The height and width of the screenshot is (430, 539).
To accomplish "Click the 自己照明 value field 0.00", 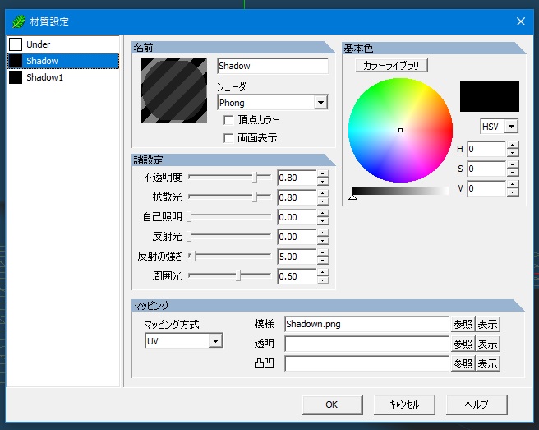I will pyautogui.click(x=297, y=217).
